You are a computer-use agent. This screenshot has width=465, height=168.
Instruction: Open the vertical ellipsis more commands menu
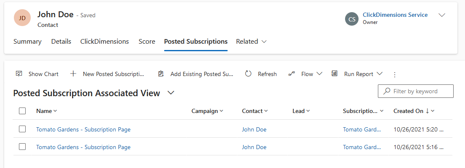coord(394,74)
